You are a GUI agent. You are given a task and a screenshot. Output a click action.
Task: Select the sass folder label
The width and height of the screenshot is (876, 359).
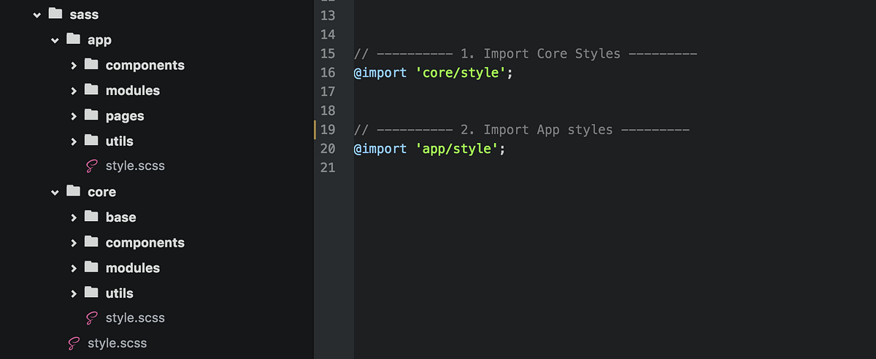84,15
